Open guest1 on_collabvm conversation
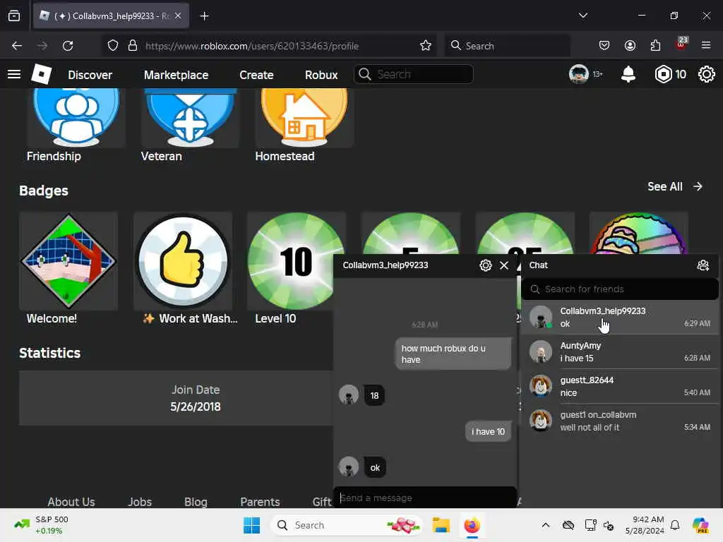This screenshot has height=542, width=723. [620, 421]
